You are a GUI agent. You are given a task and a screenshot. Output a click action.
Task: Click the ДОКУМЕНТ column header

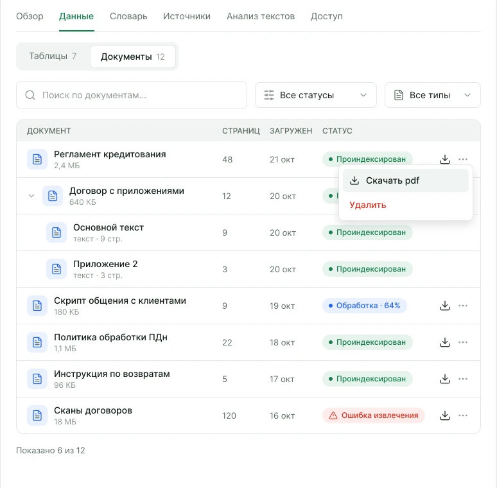tap(49, 131)
